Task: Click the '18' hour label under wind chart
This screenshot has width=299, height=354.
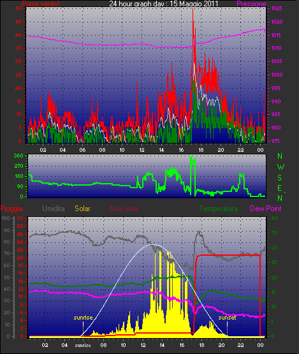Action: point(201,150)
